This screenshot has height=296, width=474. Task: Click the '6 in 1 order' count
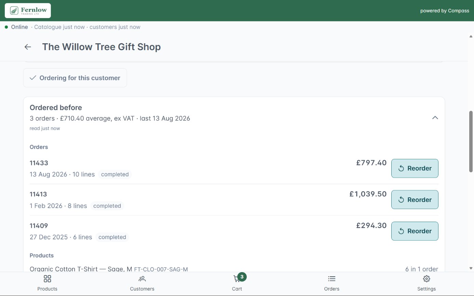pyautogui.click(x=422, y=269)
